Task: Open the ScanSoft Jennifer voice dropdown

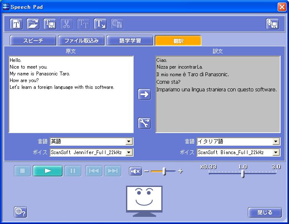Action: [129, 152]
